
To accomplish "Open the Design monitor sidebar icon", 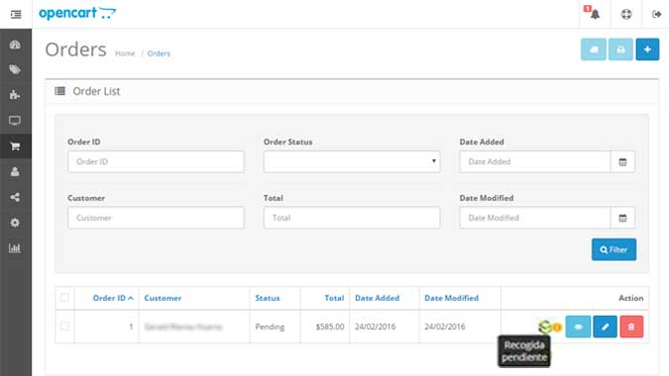I will pos(15,121).
